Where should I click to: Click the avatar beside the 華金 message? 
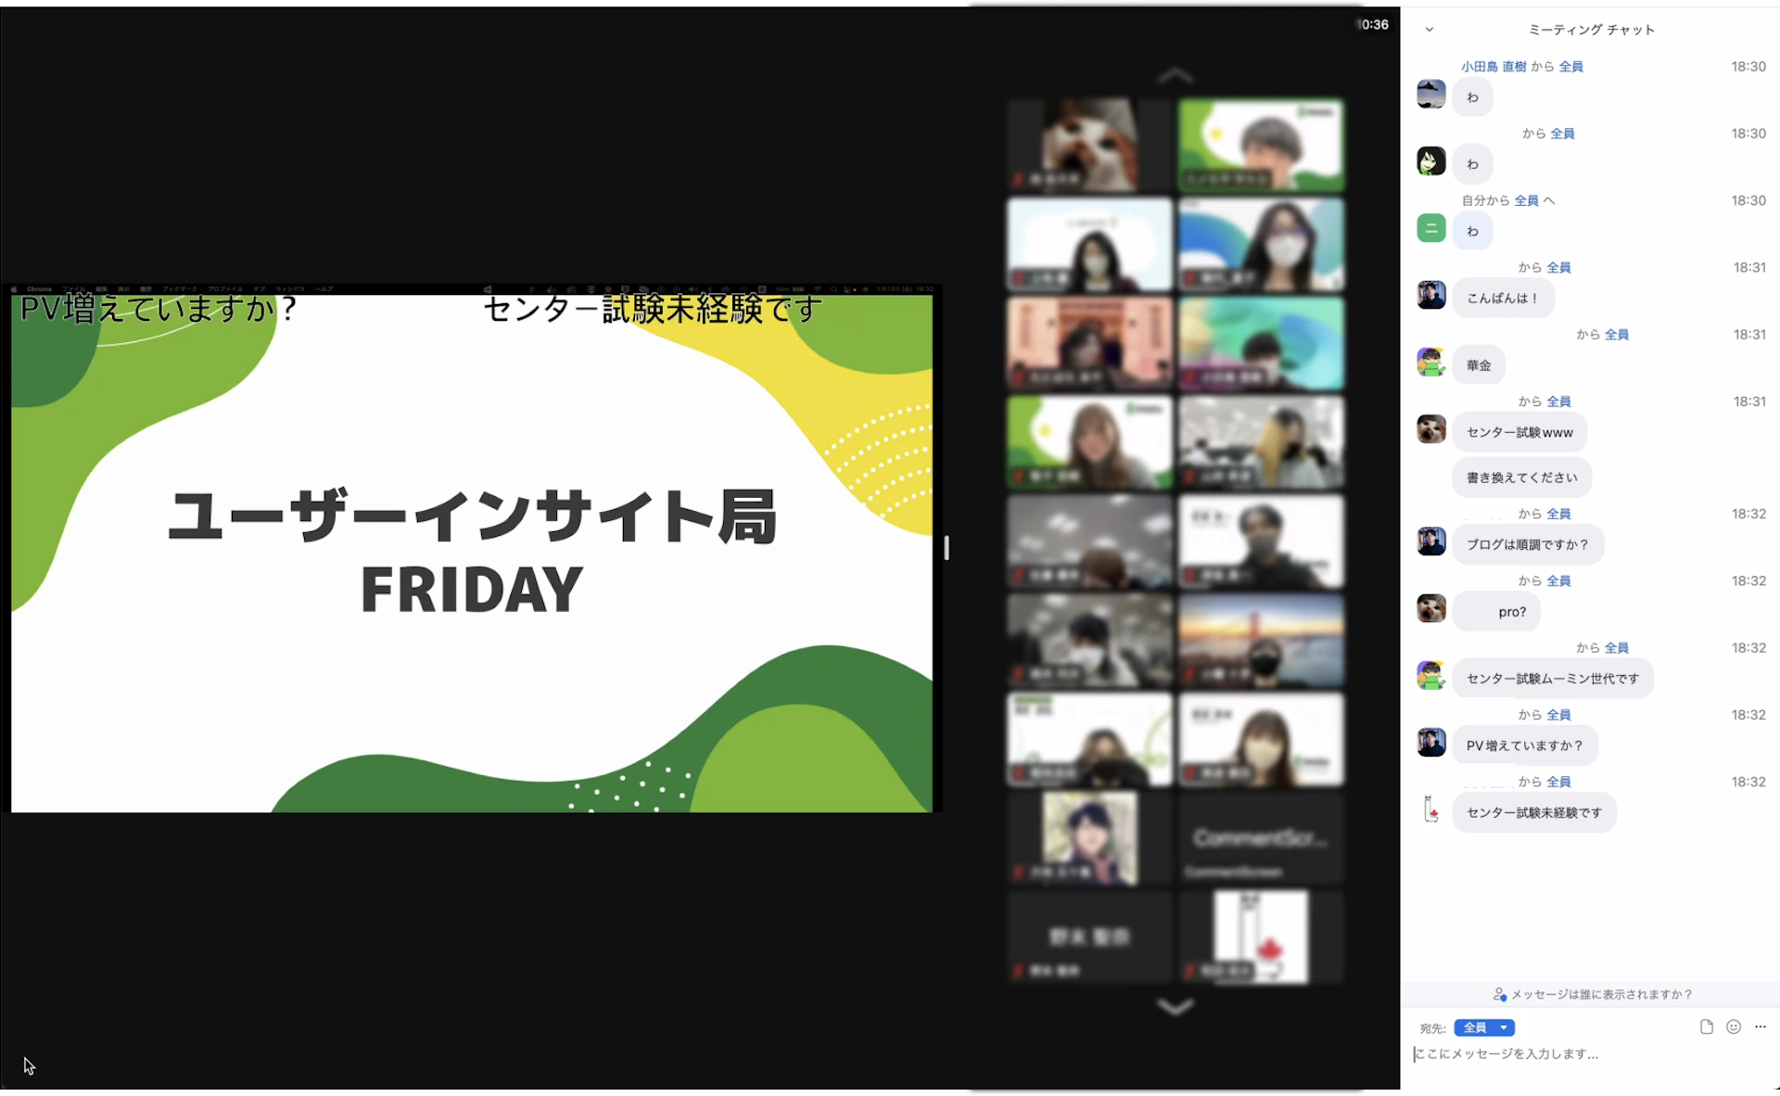click(x=1430, y=363)
